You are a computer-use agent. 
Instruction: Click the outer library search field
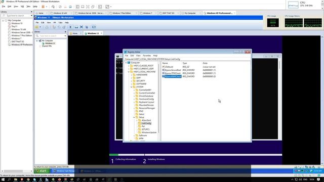coord(16,16)
